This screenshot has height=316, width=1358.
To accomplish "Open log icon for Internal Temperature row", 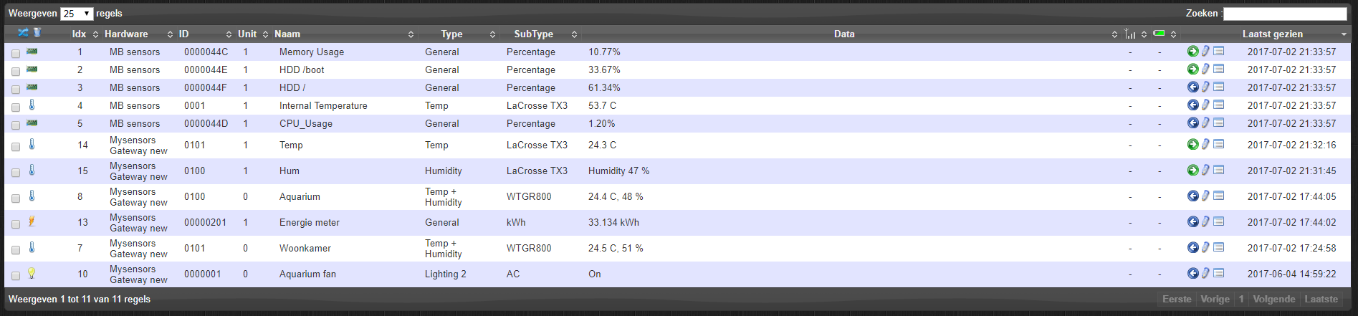I will pyautogui.click(x=1218, y=105).
